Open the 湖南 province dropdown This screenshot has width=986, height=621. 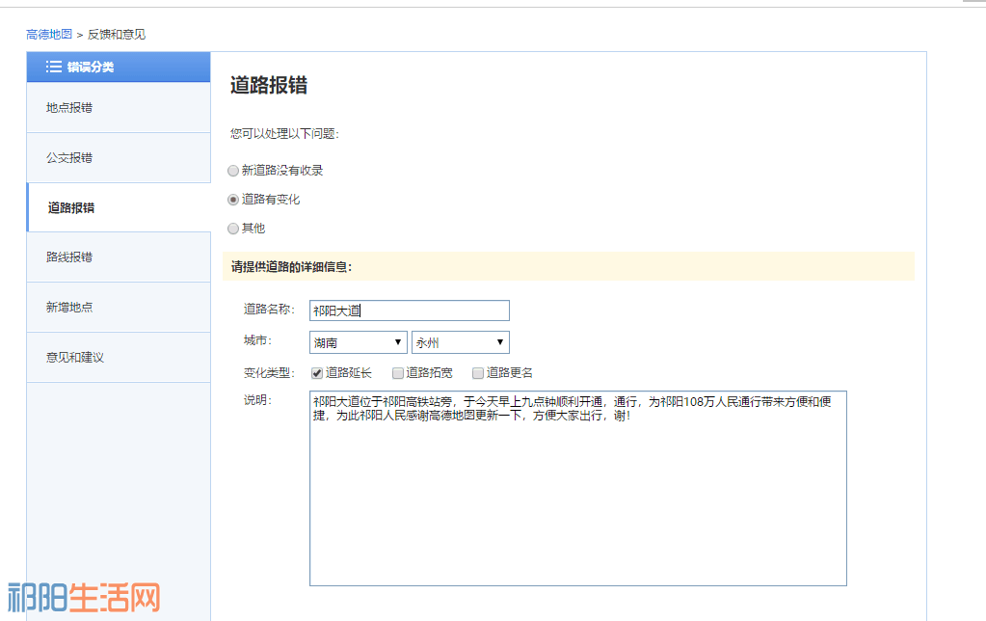pos(358,342)
